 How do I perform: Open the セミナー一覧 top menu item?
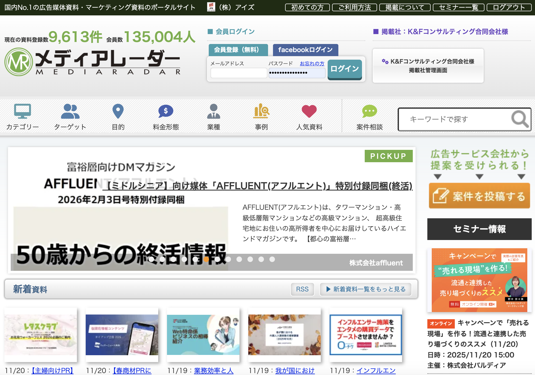pos(458,7)
